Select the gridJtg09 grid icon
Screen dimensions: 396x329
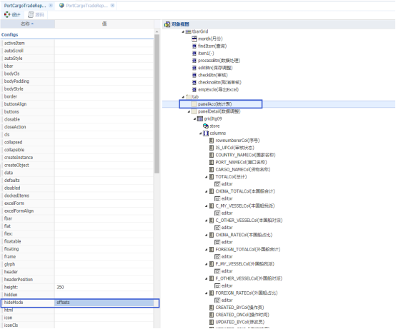point(199,118)
